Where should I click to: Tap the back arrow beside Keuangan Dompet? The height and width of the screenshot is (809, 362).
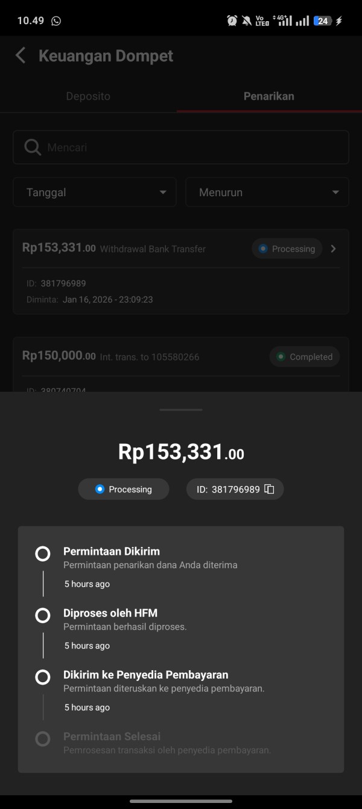[x=21, y=56]
